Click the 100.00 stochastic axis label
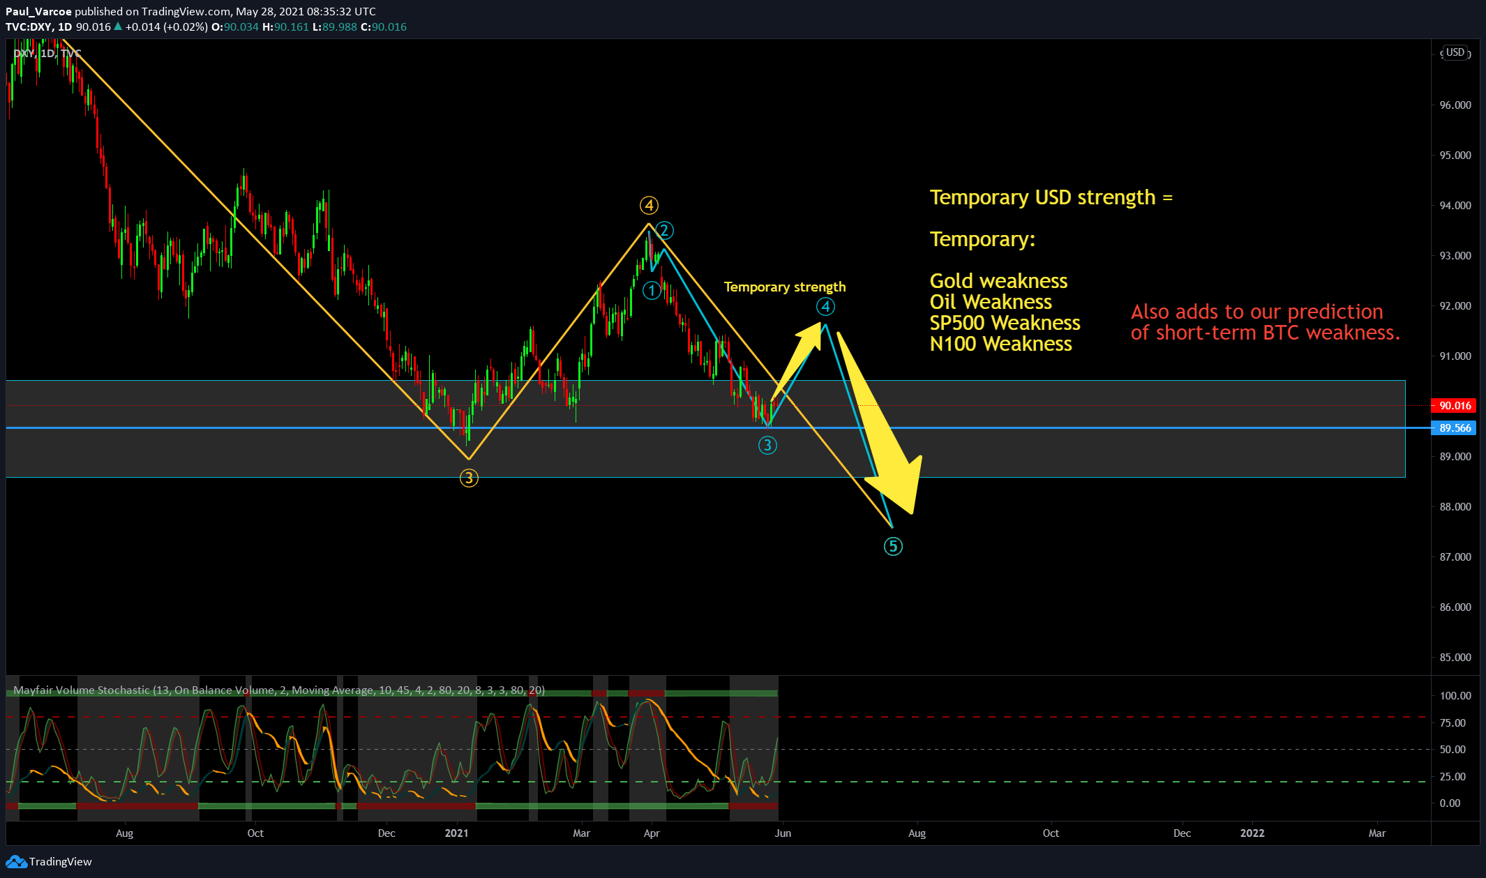The width and height of the screenshot is (1486, 878). point(1455,696)
